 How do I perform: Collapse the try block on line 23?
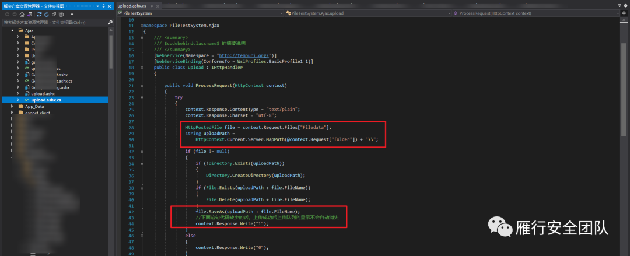[142, 97]
